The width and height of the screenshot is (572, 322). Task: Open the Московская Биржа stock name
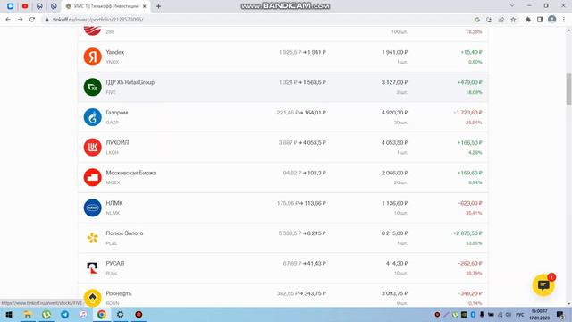[131, 173]
